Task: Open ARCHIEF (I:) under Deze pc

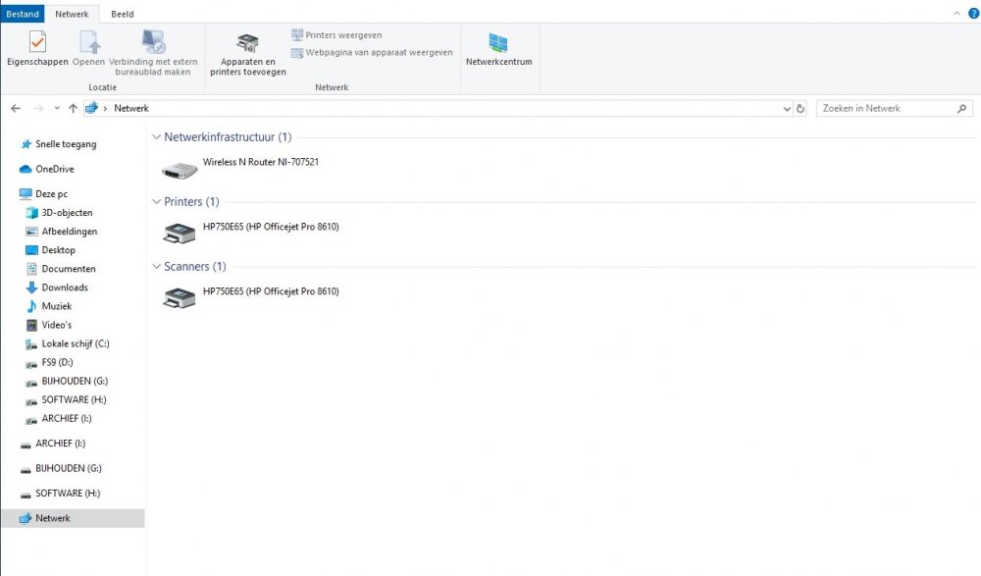Action: pos(67,419)
